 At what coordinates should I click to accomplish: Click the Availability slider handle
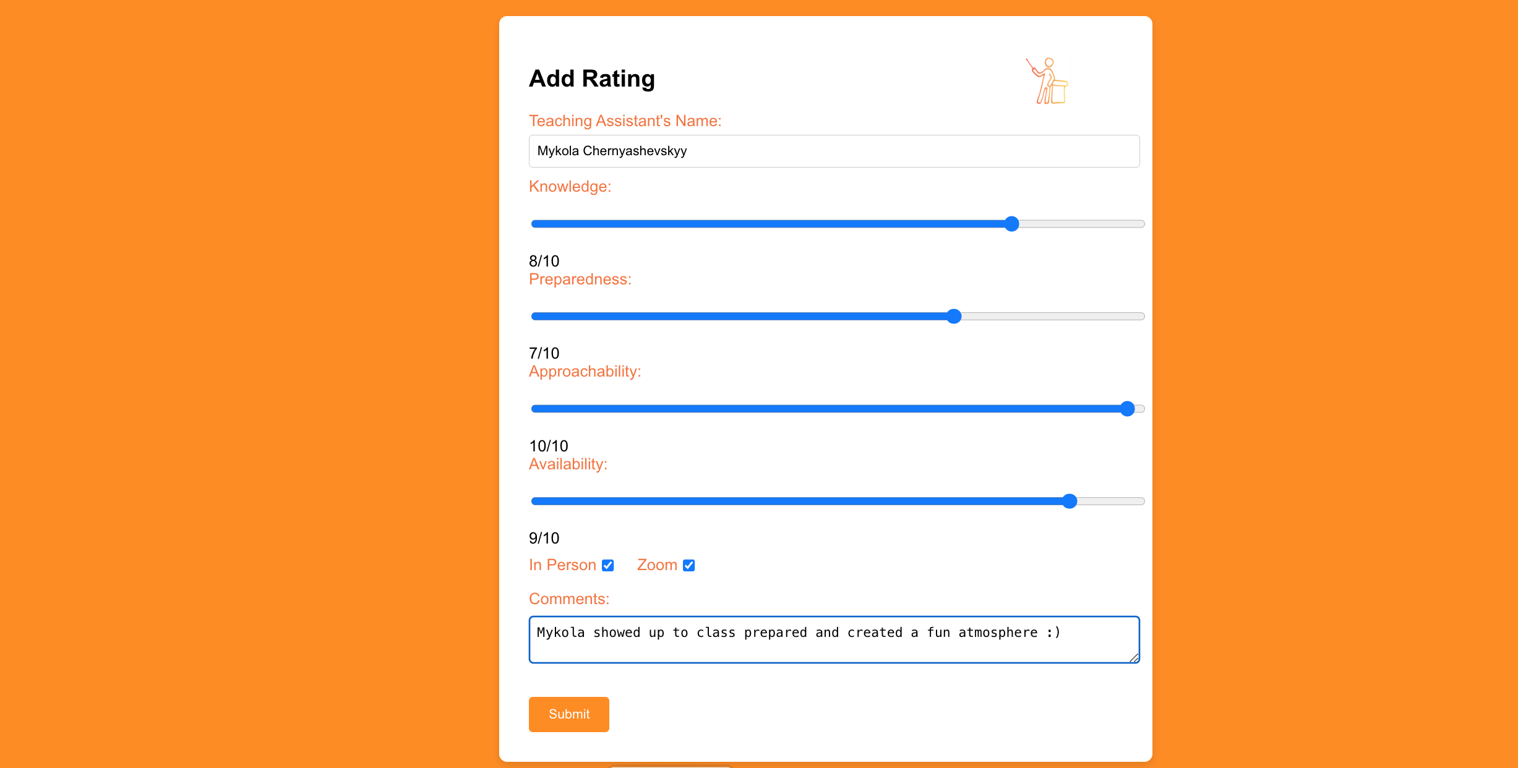pyautogui.click(x=1070, y=501)
